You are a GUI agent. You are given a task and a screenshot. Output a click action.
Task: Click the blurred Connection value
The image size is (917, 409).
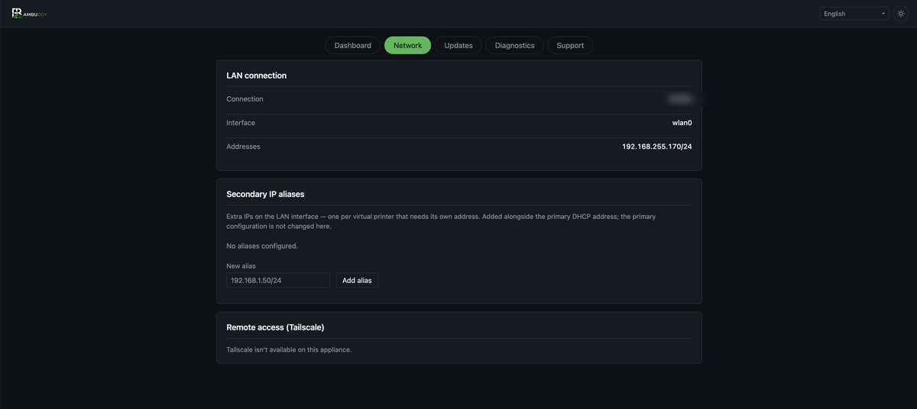click(680, 98)
